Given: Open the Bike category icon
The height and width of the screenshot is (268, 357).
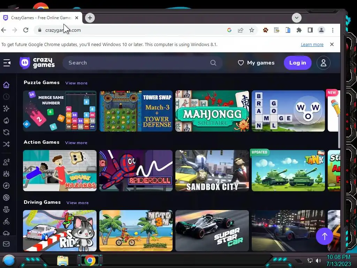Looking at the screenshot, I should coord(6,221).
